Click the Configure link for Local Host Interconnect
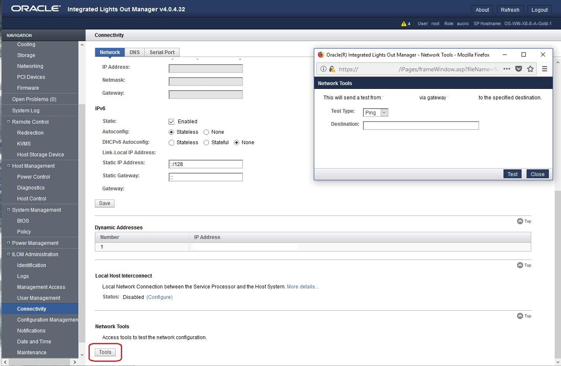Image resolution: width=561 pixels, height=366 pixels. click(159, 297)
